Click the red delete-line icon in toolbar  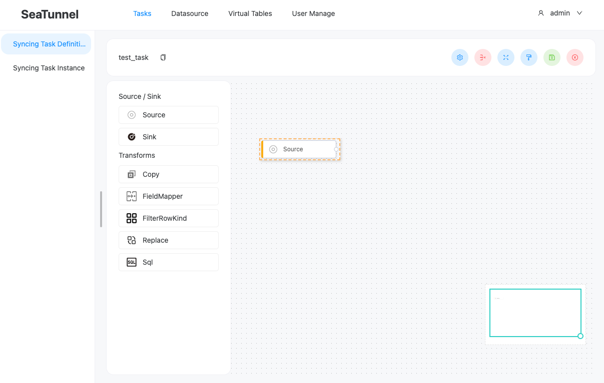click(483, 57)
